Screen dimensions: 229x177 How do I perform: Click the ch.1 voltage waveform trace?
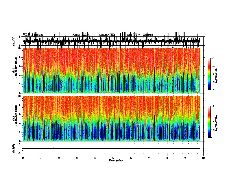point(111,41)
